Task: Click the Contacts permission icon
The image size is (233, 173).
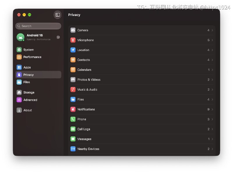Action: [x=73, y=60]
